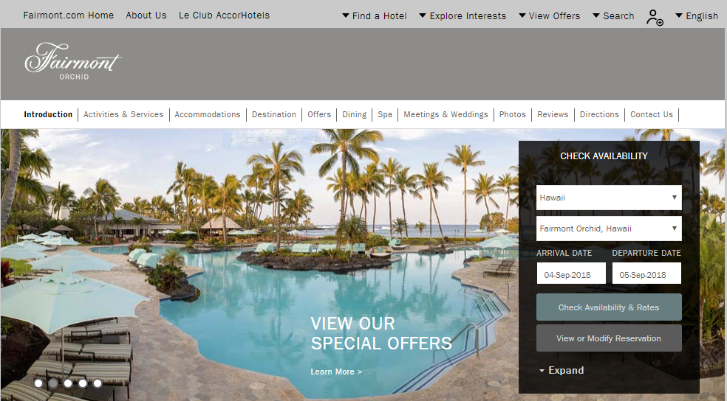Follow the Learn More link
Screen dimensions: 727x401
[x=336, y=372]
